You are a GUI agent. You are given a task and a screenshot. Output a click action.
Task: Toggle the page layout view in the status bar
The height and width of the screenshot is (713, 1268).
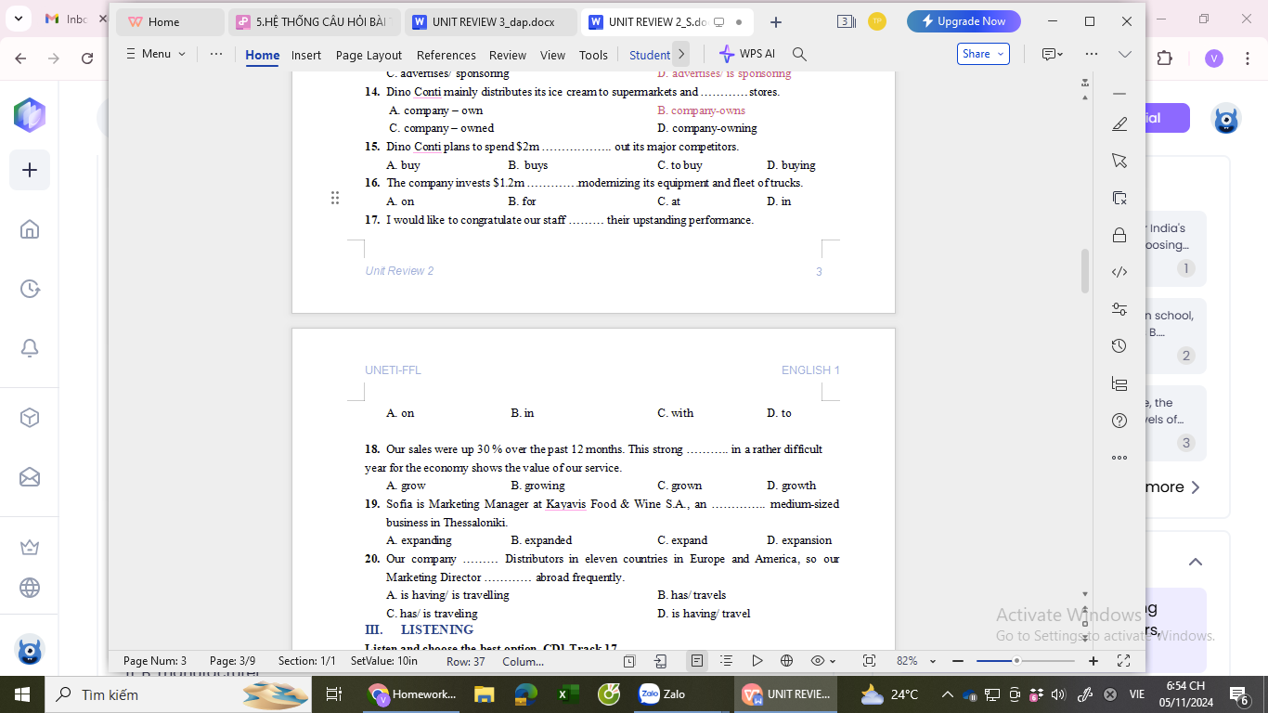coord(696,661)
